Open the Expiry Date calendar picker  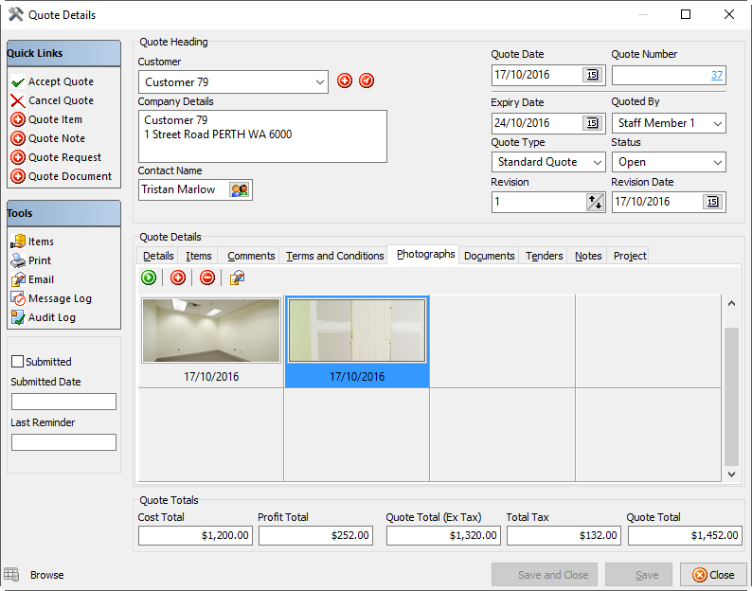tap(592, 123)
